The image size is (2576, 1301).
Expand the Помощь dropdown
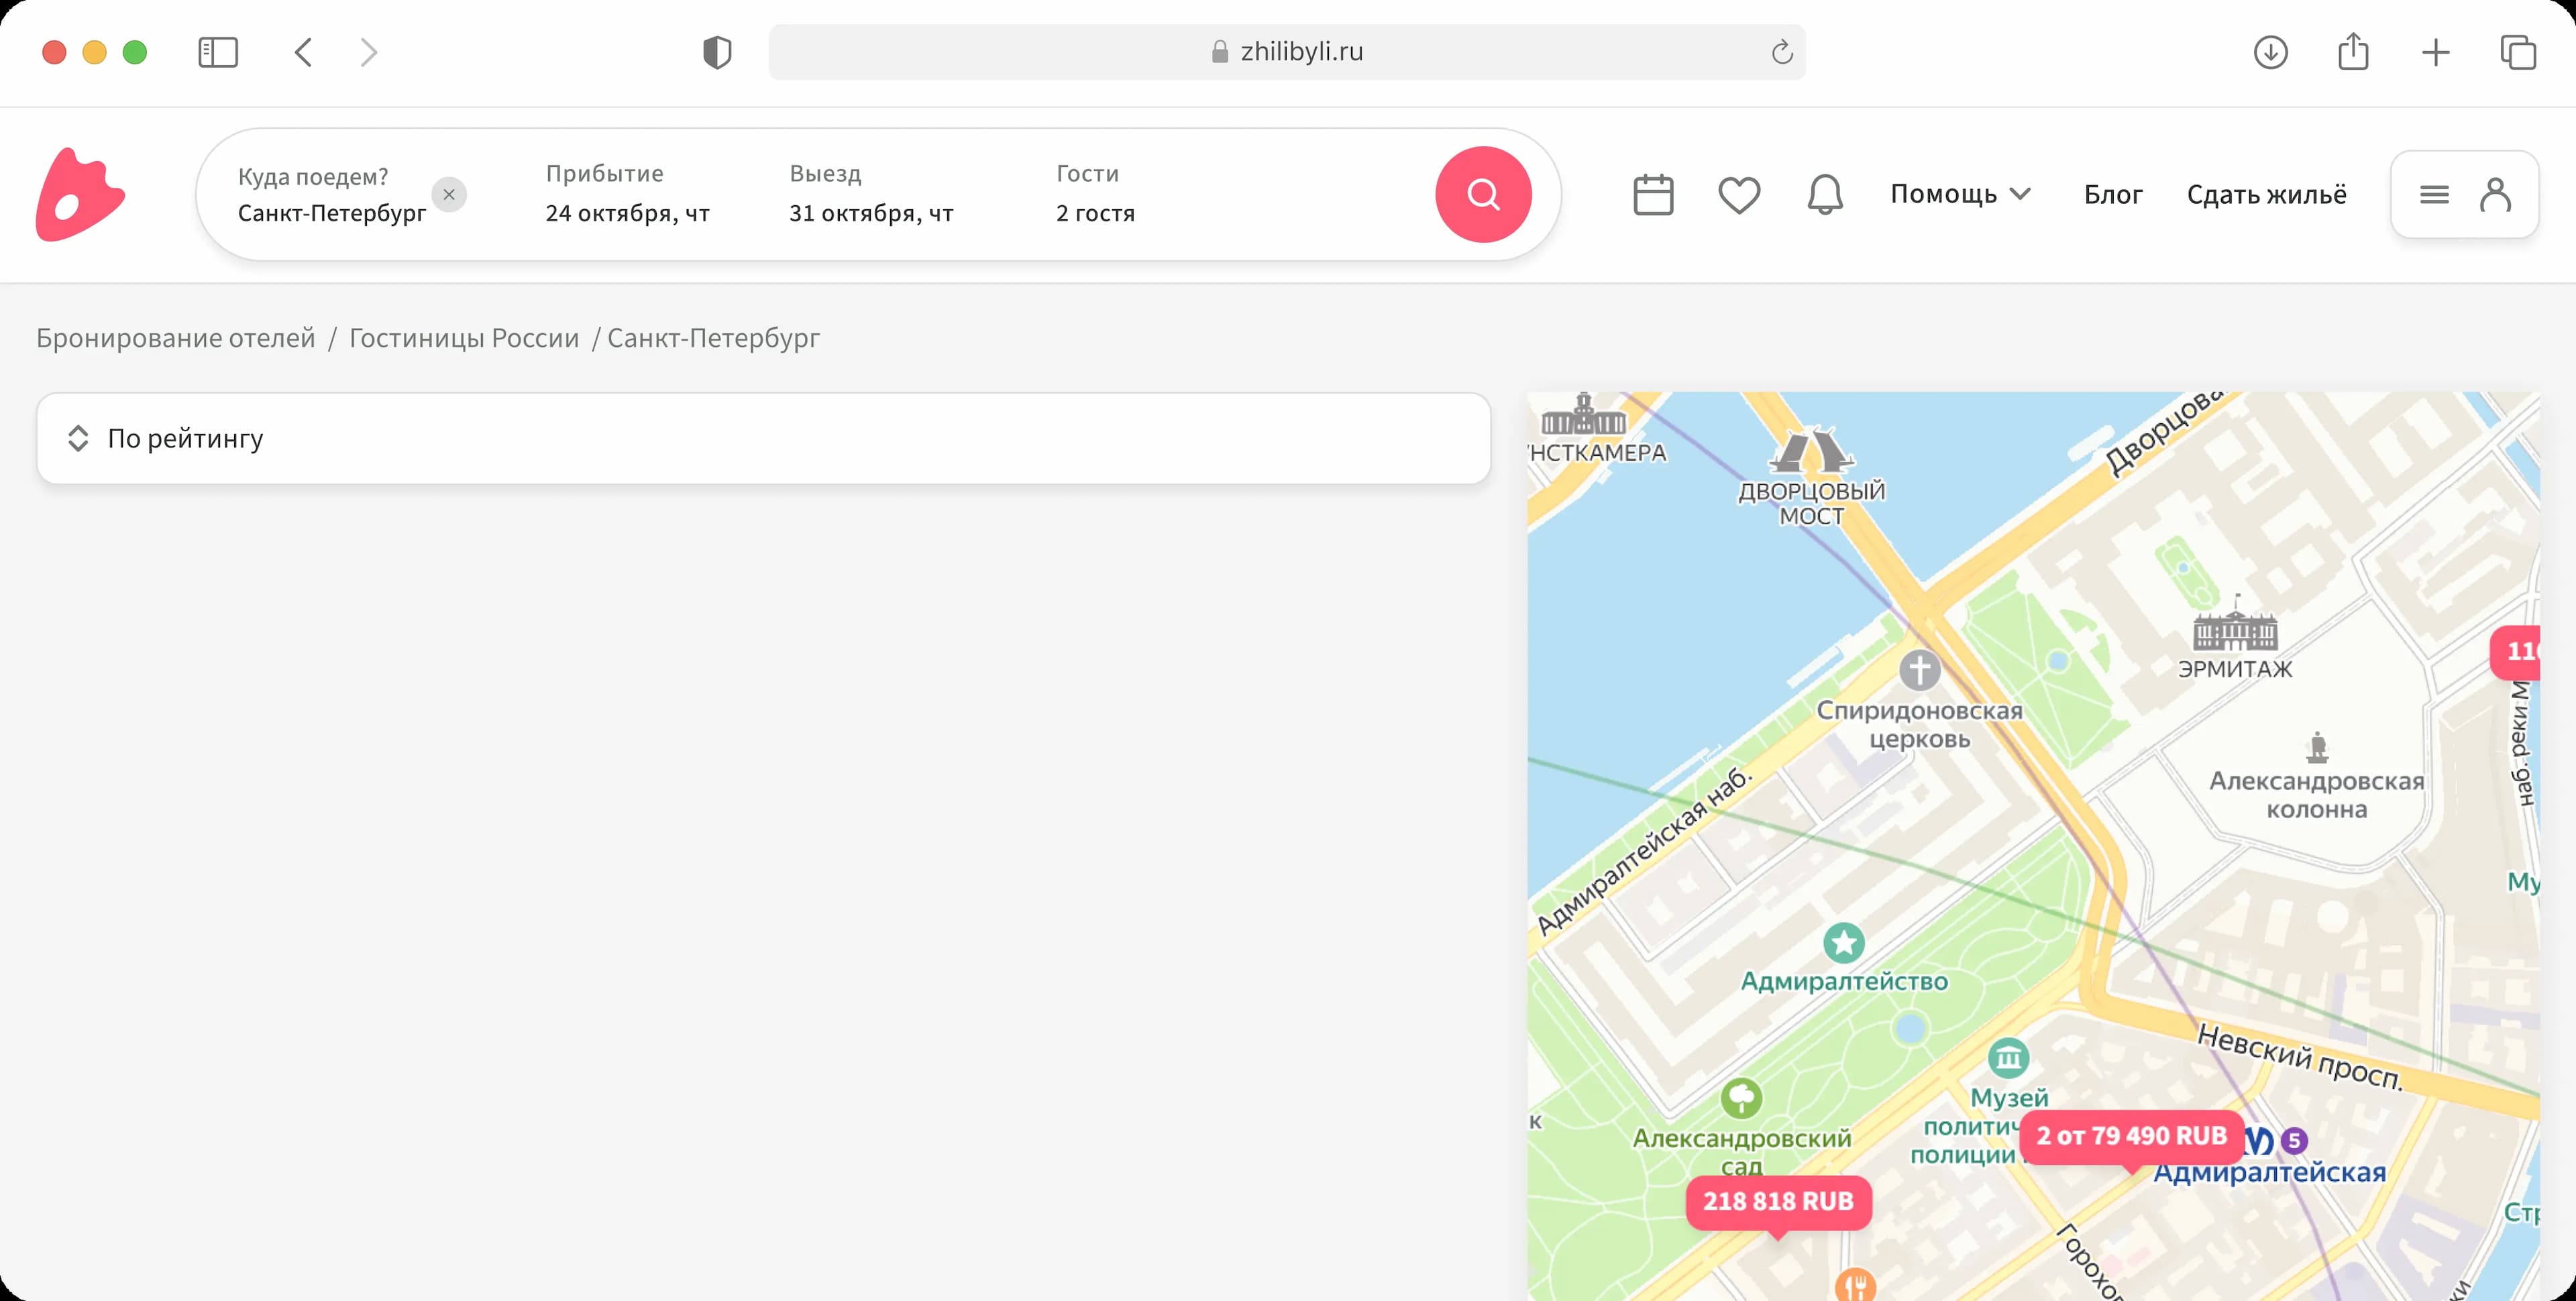(x=1959, y=194)
